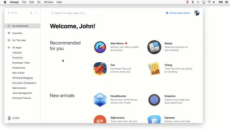Open the GigEconomy app icon
Screen dimensions: 230x130
click(100, 119)
